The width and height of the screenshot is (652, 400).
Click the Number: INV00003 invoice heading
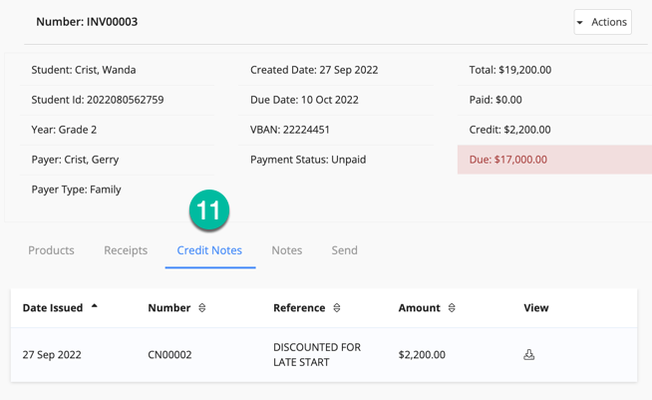[x=87, y=22]
